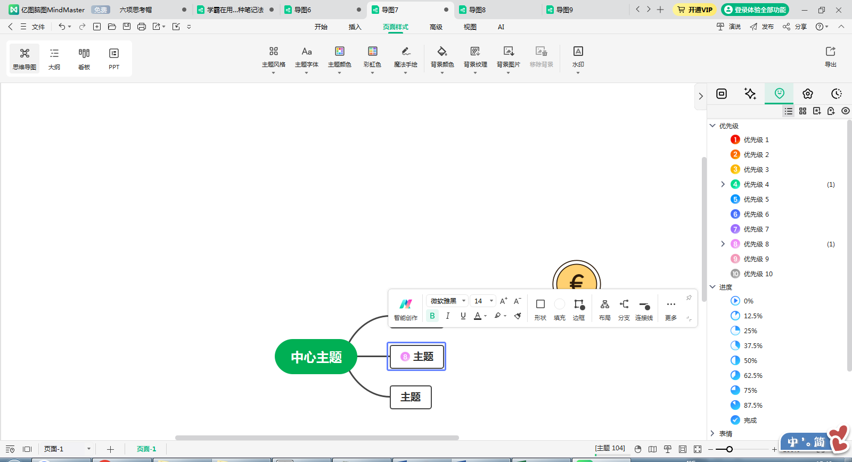
Task: Click the 分享 share button
Action: click(x=794, y=27)
